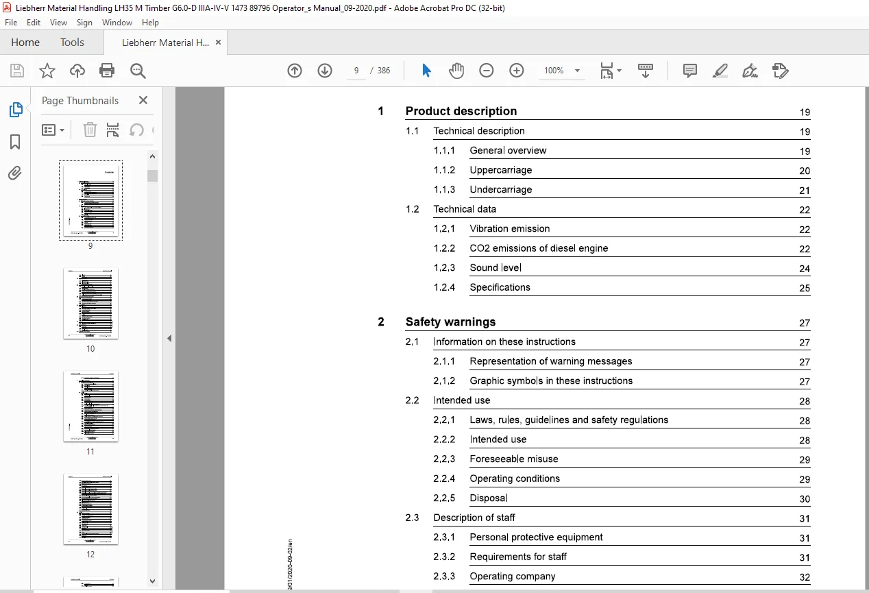Open the Window menu
This screenshot has width=869, height=593.
click(x=117, y=23)
